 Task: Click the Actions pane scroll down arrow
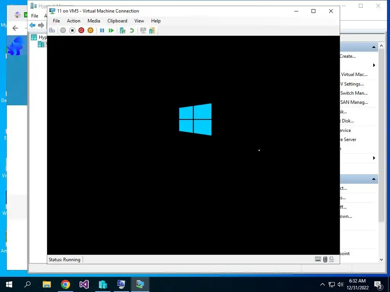(x=381, y=259)
